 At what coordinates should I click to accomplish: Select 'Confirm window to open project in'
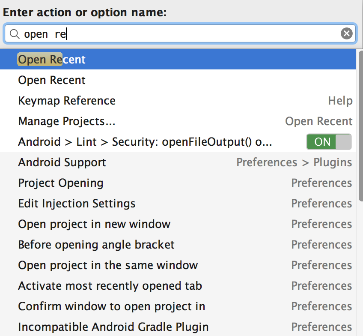[112, 306]
